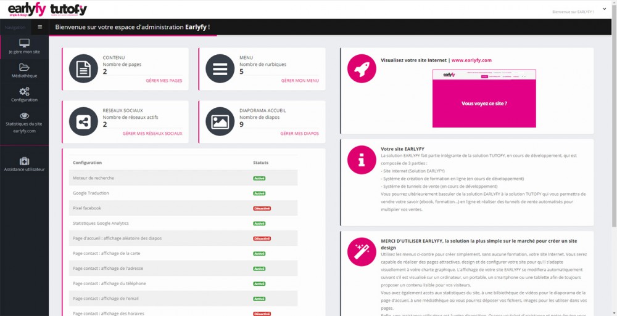This screenshot has width=617, height=316.
Task: Expand the user dropdown chevron at top right
Action: coord(605,9)
